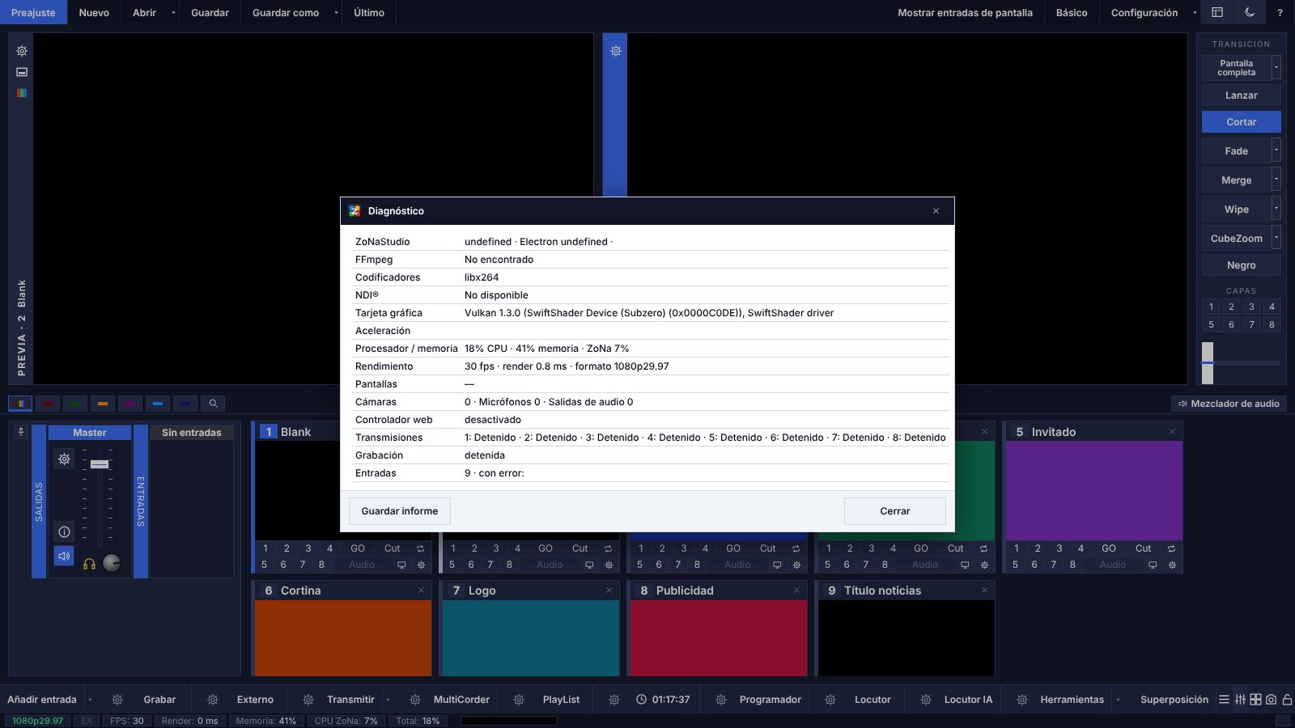Expand the Abrir dropdown arrow
The width and height of the screenshot is (1295, 728).
point(173,12)
